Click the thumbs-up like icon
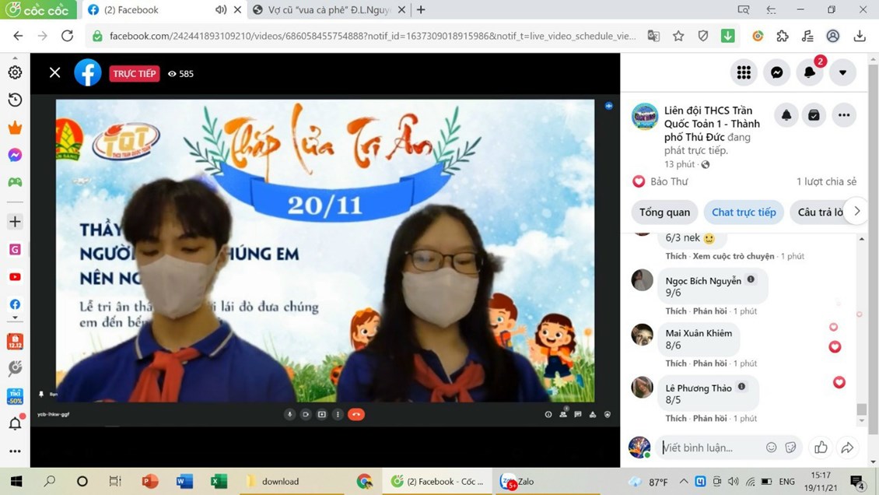This screenshot has width=879, height=495. pyautogui.click(x=821, y=447)
